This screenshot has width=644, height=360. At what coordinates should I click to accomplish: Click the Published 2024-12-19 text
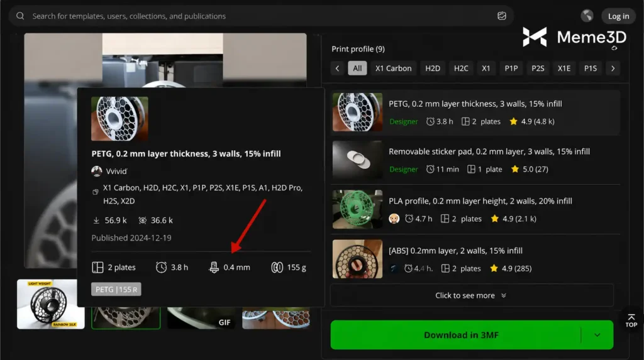(x=131, y=237)
